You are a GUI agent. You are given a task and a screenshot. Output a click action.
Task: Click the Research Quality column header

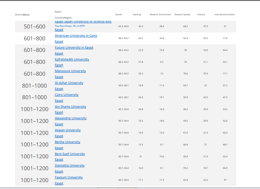pos(182,15)
